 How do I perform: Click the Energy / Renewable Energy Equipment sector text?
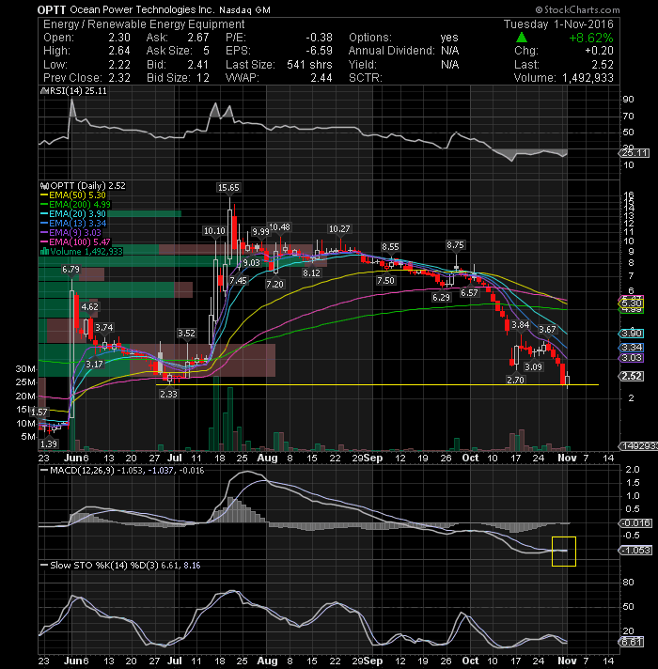(x=144, y=24)
